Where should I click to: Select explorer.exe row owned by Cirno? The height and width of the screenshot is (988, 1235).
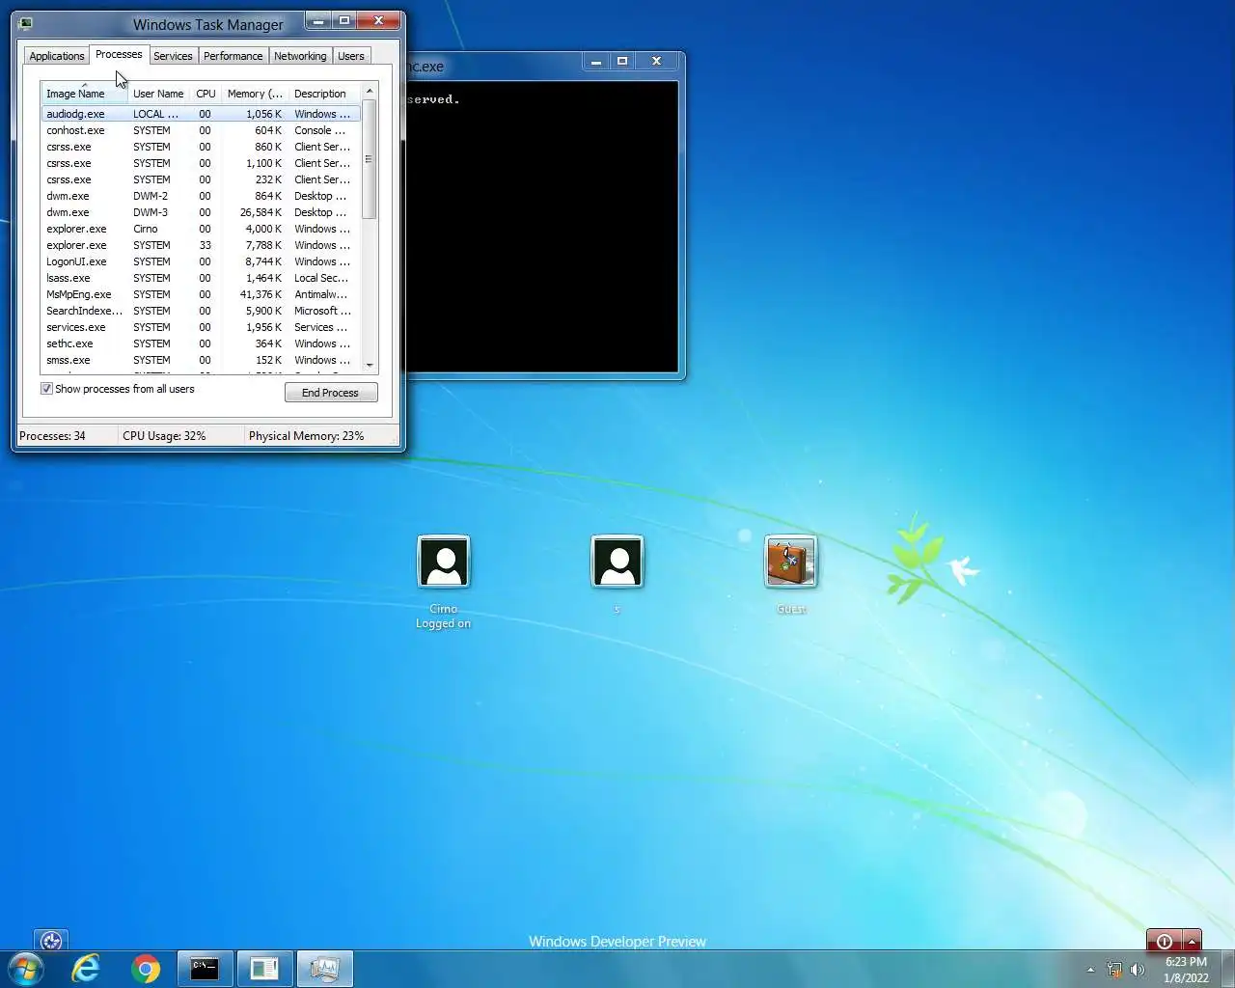(201, 229)
